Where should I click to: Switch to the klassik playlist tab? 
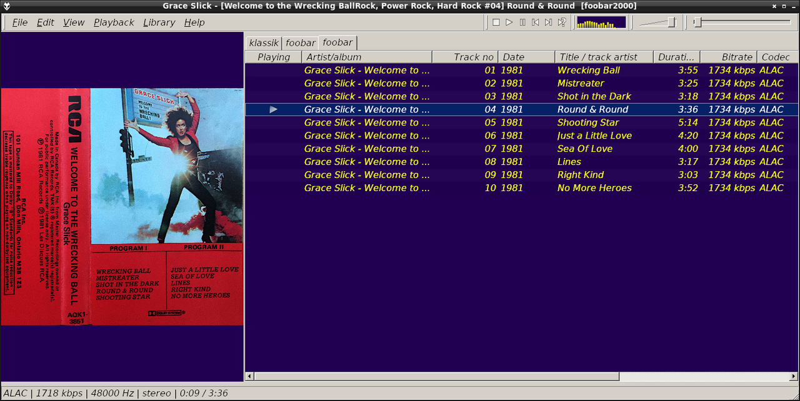tap(264, 43)
